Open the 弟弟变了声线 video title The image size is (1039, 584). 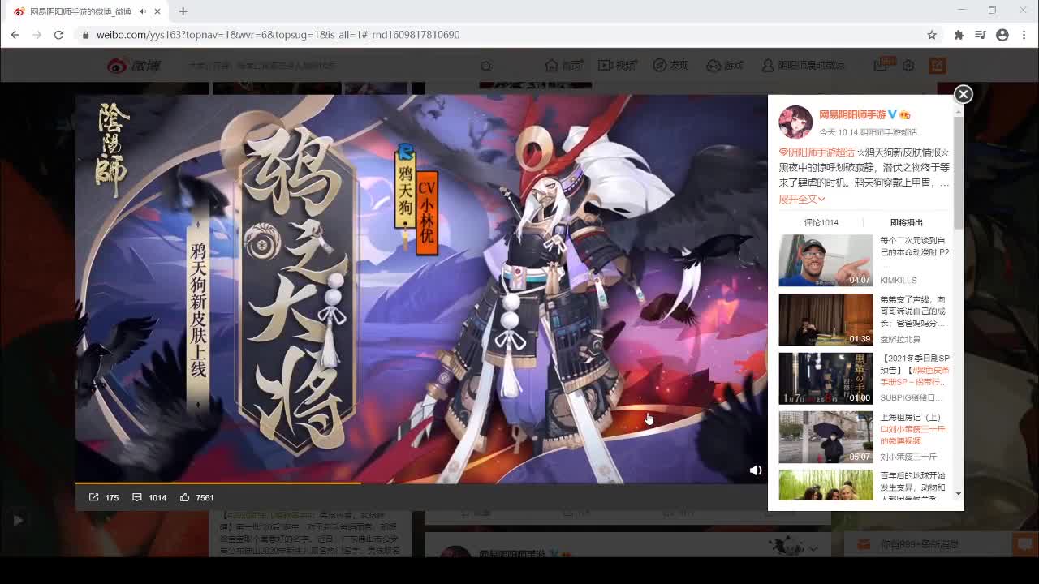coord(913,311)
